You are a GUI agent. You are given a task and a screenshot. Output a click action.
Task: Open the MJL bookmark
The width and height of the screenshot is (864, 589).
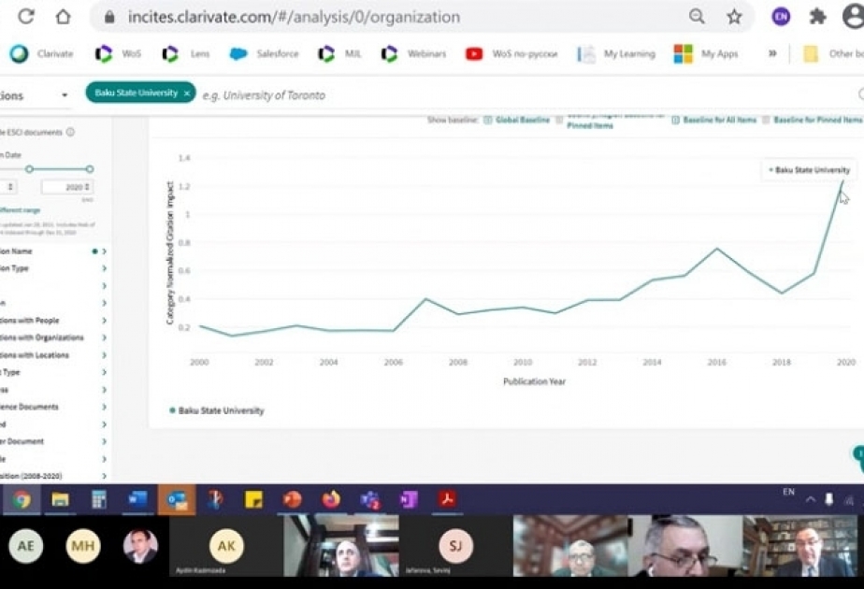tap(339, 53)
